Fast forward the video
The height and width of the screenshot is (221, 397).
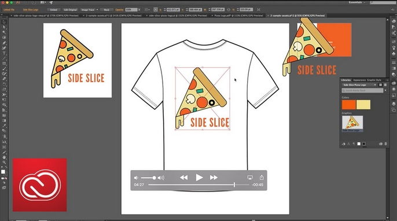click(214, 178)
